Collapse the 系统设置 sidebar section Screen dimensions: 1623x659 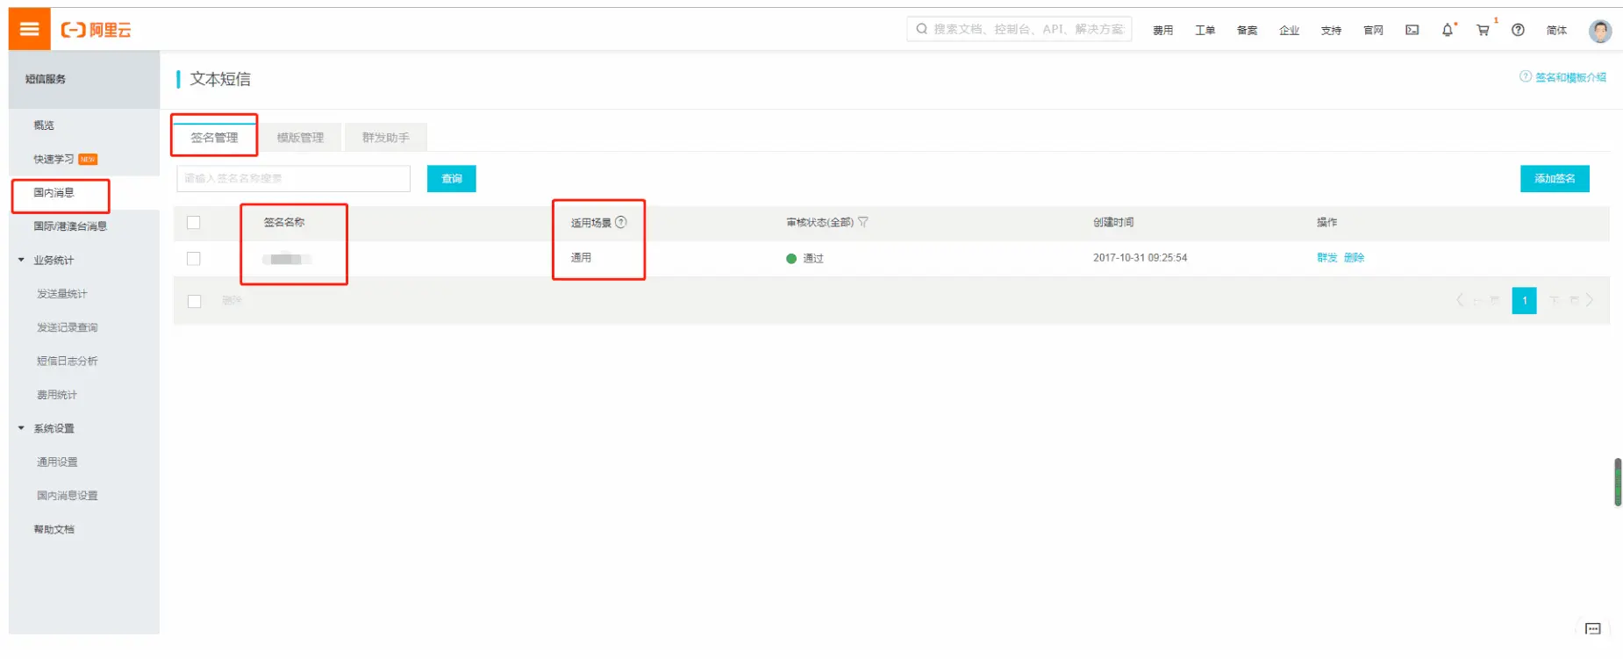pyautogui.click(x=22, y=428)
